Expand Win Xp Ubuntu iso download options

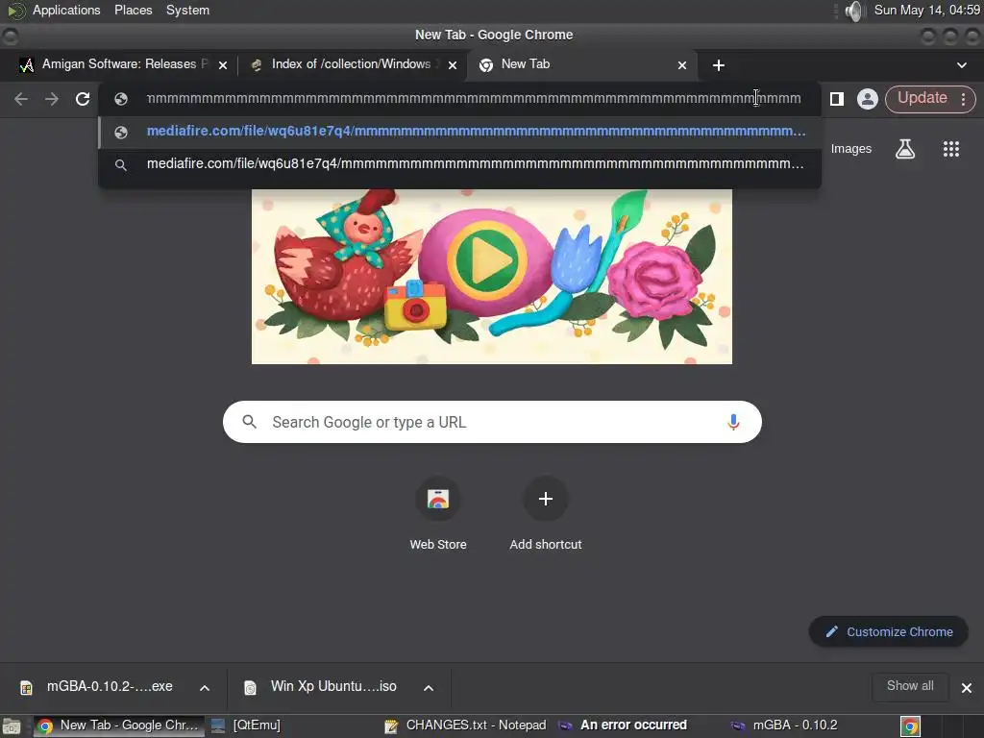click(429, 688)
